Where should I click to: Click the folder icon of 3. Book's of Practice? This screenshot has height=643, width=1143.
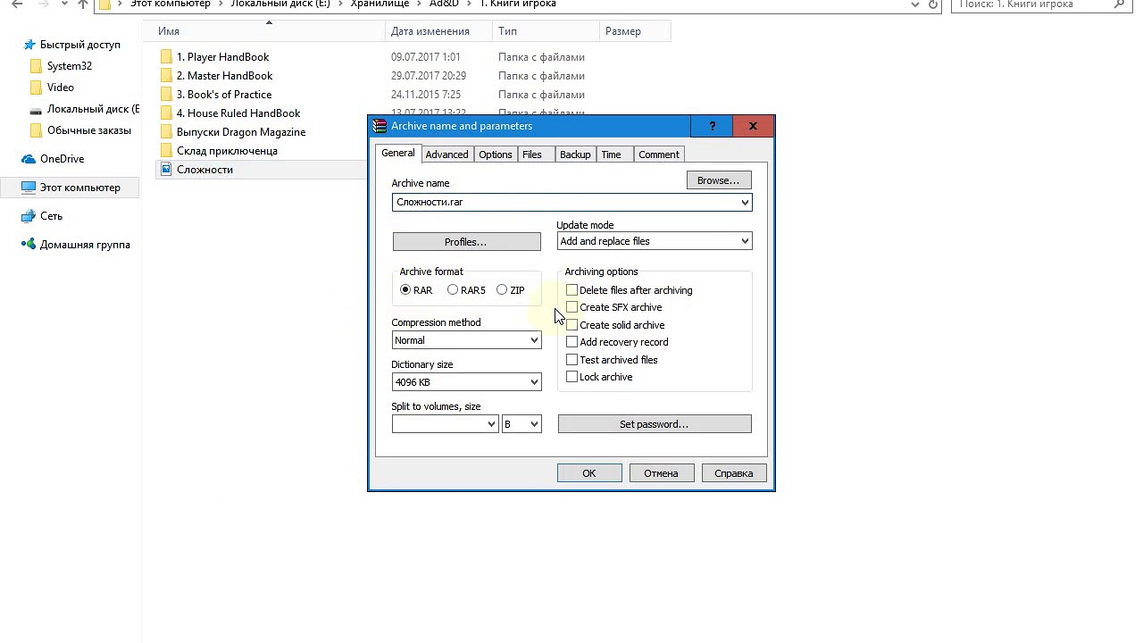click(166, 95)
